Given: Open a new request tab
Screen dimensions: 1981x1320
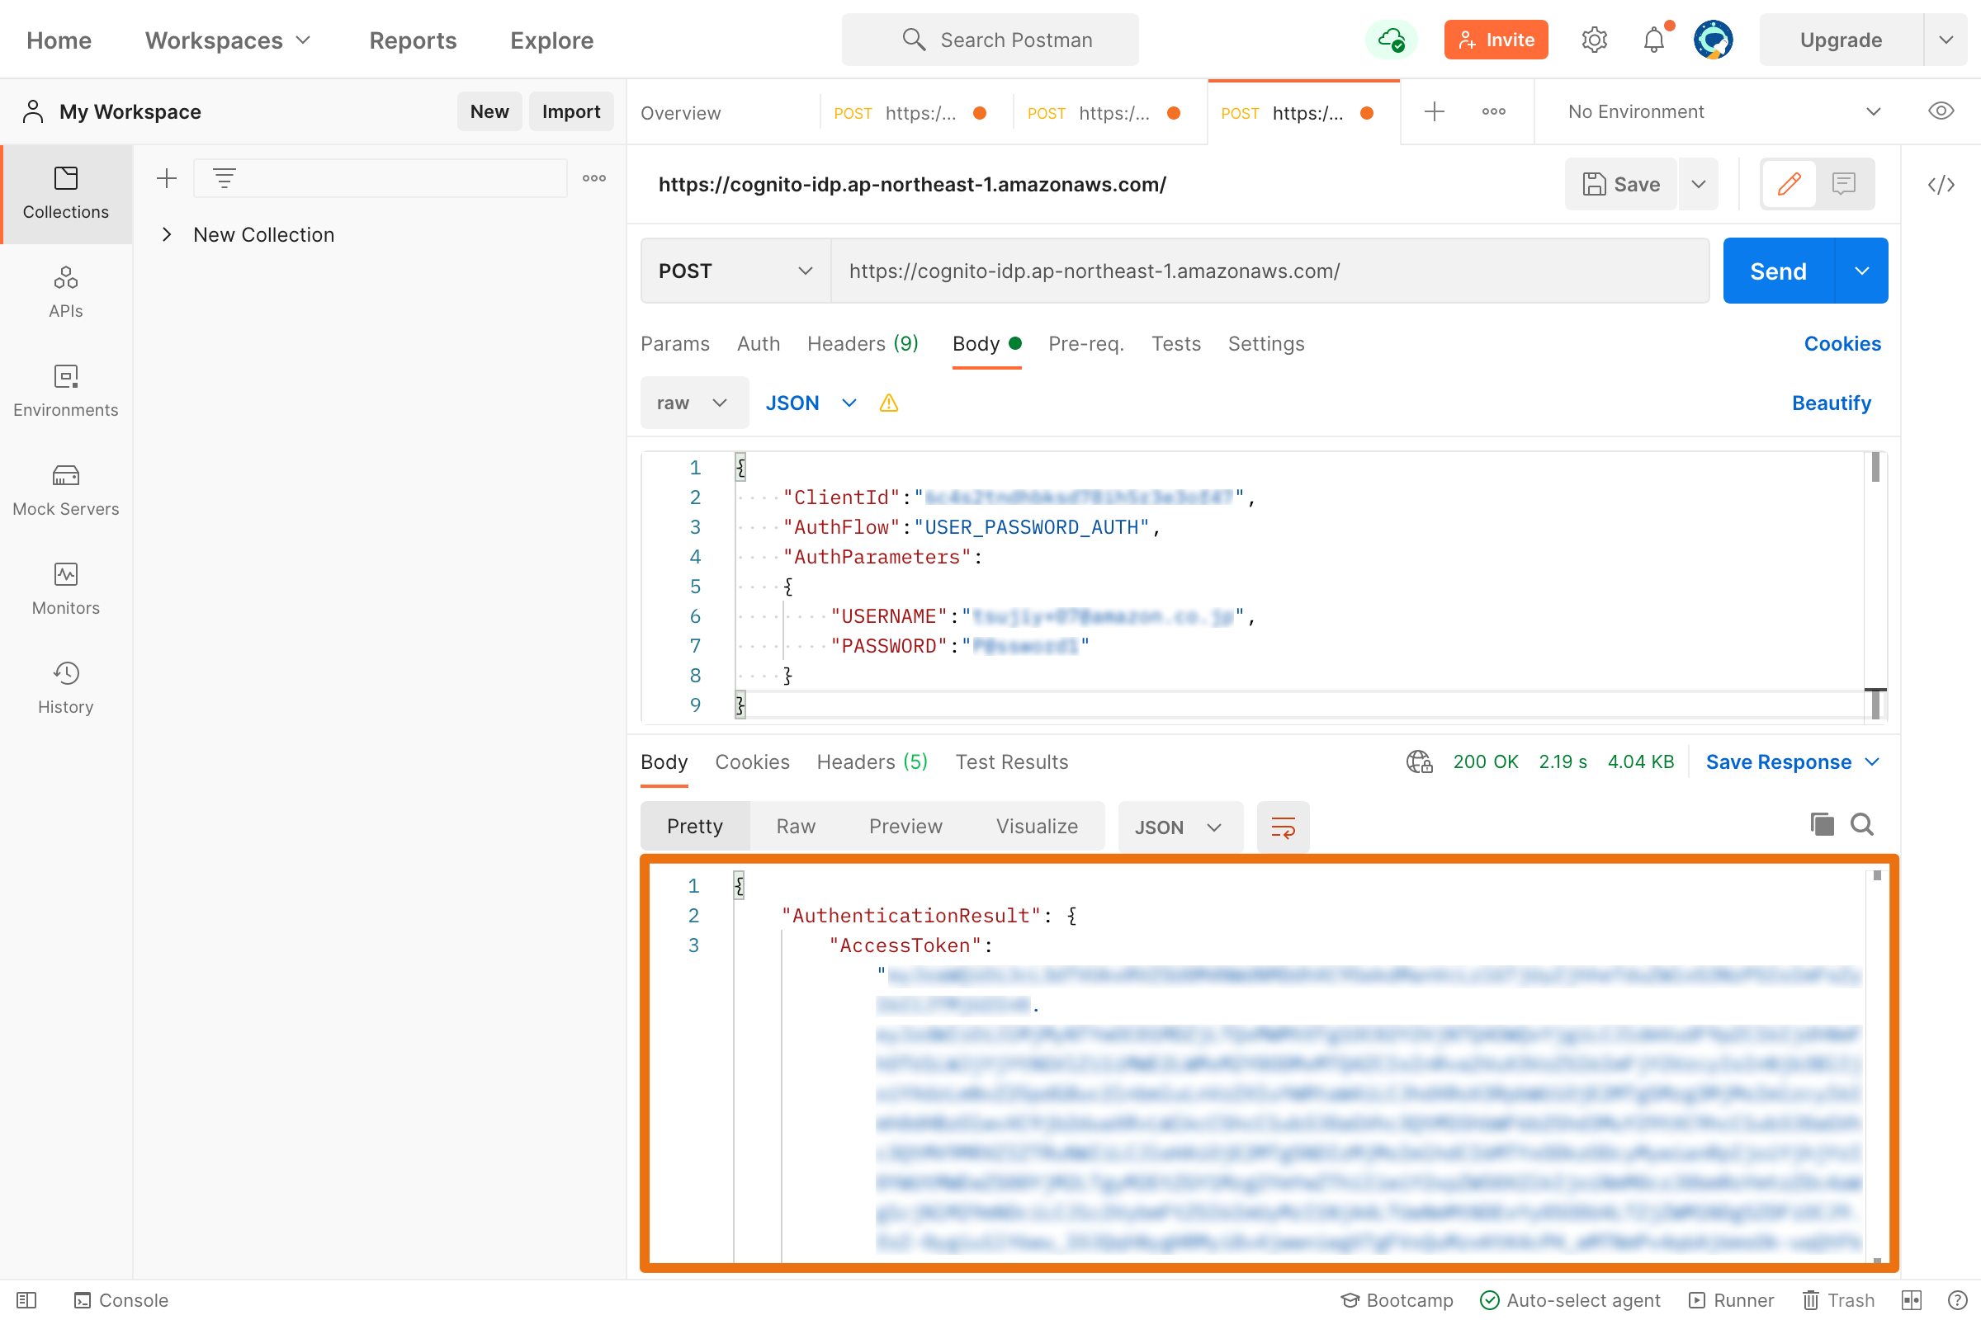Looking at the screenshot, I should tap(1435, 111).
